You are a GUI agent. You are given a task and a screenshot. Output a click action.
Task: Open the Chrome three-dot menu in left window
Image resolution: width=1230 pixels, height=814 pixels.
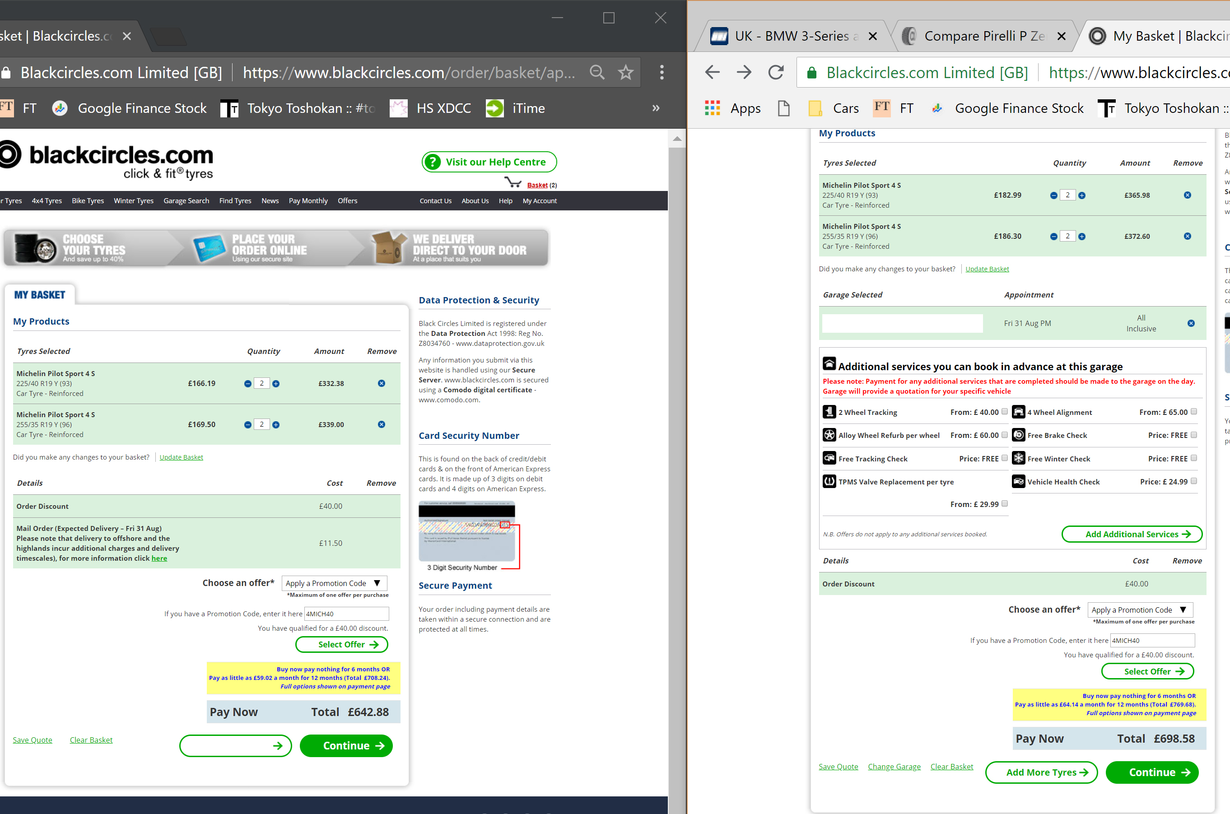(x=662, y=72)
